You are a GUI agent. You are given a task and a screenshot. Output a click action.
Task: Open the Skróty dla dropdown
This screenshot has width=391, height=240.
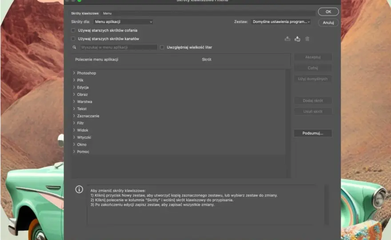click(x=123, y=22)
